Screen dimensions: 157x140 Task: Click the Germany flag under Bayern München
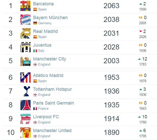35,23
